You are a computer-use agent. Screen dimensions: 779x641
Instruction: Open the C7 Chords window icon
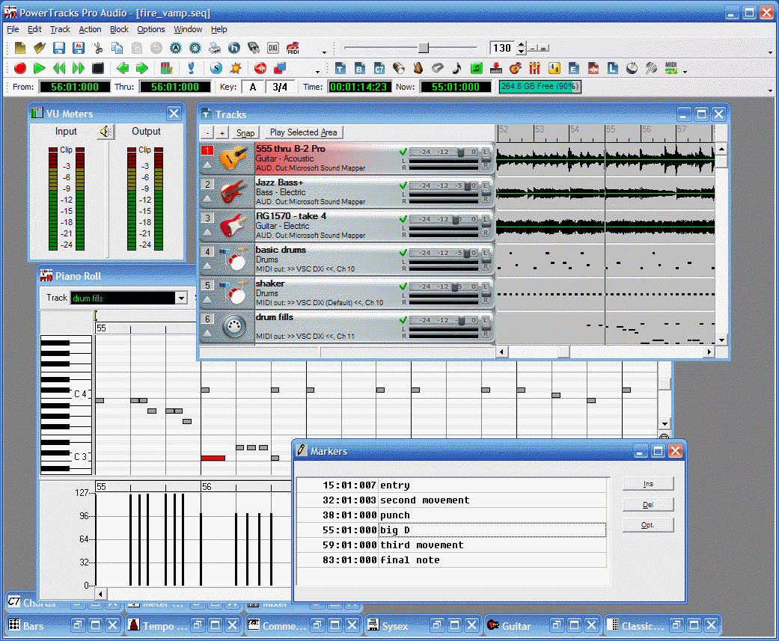[x=379, y=68]
